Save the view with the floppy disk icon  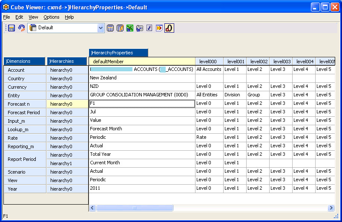tap(11, 28)
